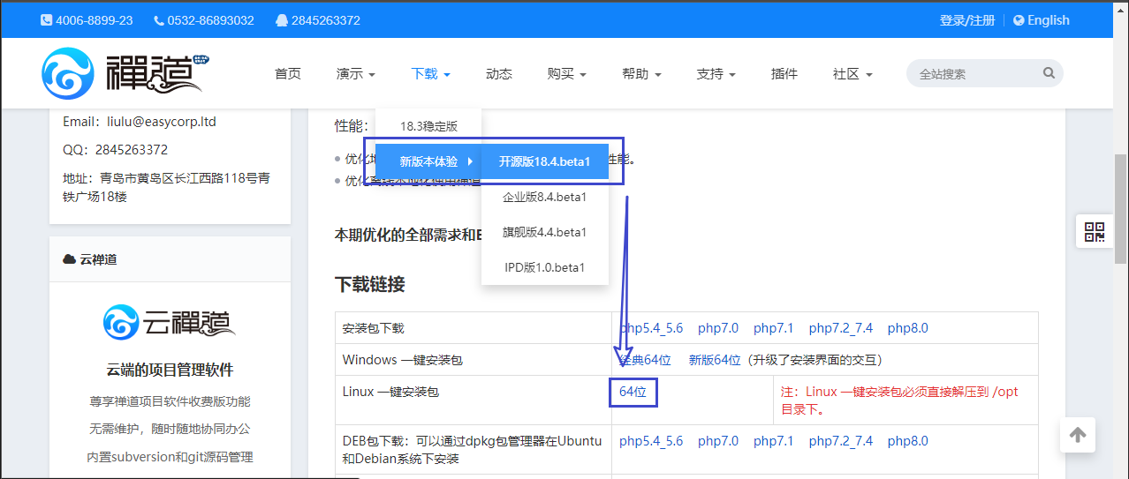Screen dimensions: 1129x479
Task: Expand the 购买 dropdown menu
Action: (x=566, y=74)
